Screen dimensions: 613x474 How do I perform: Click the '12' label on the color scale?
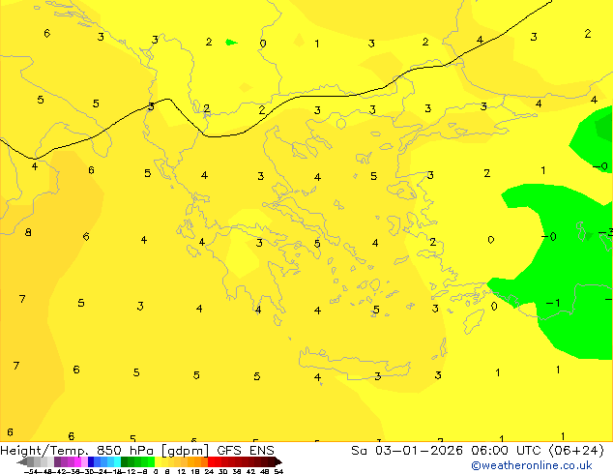point(182,471)
